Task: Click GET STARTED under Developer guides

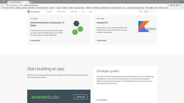Action: 102,100
